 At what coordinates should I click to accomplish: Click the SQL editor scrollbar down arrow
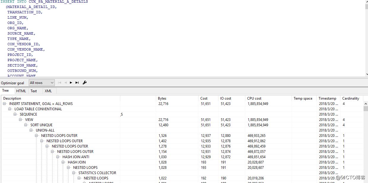[x=367, y=75]
